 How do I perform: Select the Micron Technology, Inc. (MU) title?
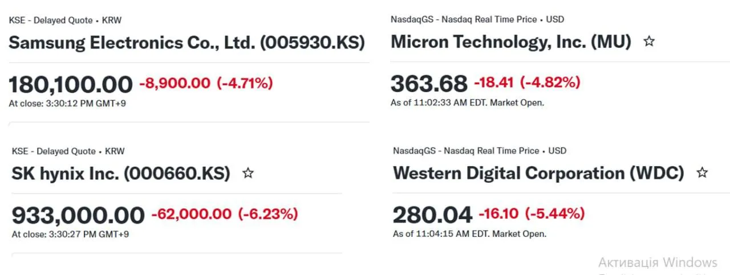pyautogui.click(x=511, y=42)
